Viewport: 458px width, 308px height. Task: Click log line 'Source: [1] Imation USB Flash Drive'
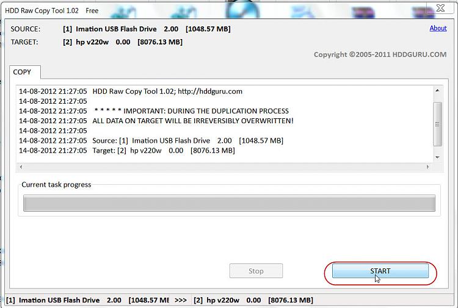(x=151, y=141)
